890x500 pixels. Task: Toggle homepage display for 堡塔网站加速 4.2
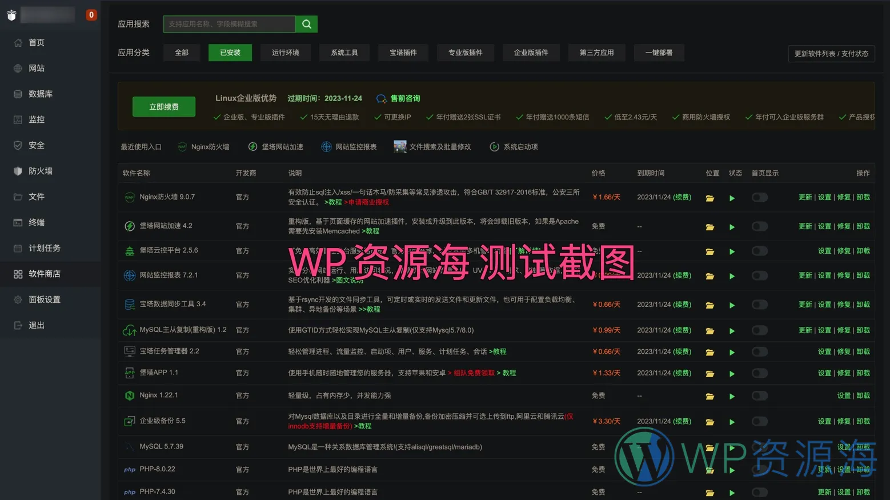759,227
